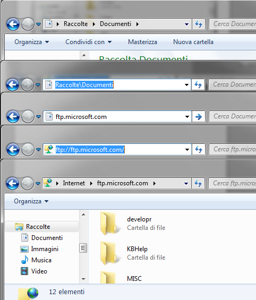Click developr folder name text
Image resolution: width=256 pixels, height=300 pixels.
139,219
